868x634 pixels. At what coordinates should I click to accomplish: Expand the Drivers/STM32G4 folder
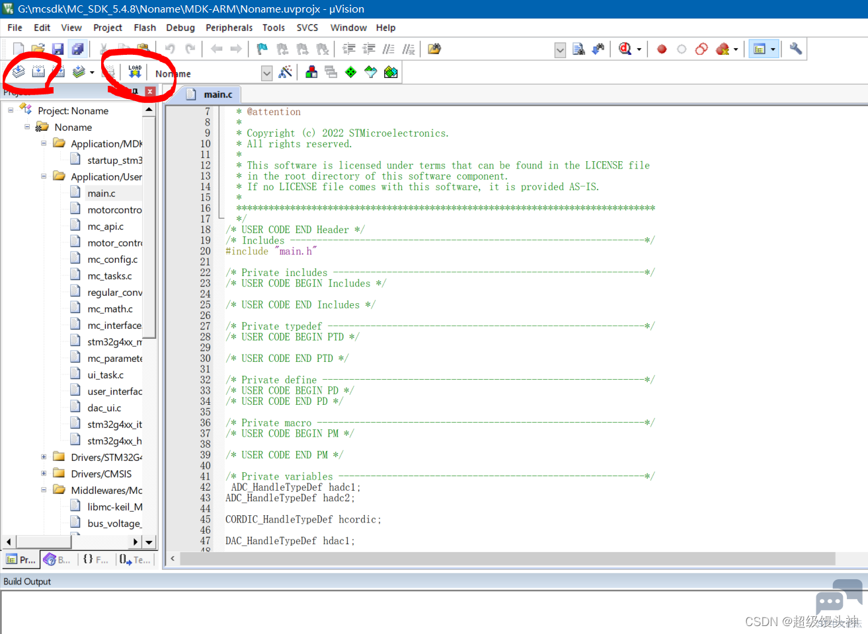pyautogui.click(x=44, y=457)
